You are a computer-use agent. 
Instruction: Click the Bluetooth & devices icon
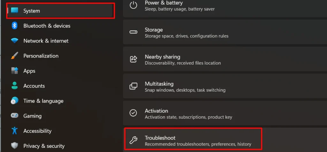pos(14,26)
